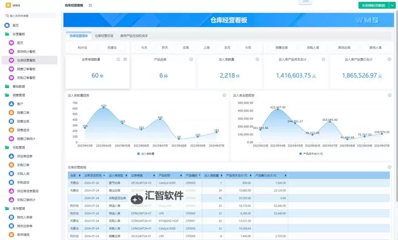Click the 采购订单统计 chart icon

(12, 200)
